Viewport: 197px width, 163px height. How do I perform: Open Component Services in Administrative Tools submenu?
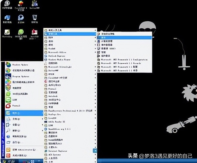(x=125, y=56)
